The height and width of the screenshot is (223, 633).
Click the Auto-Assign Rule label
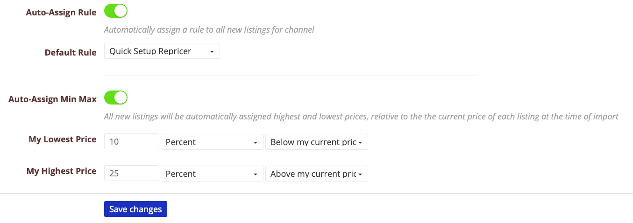click(x=62, y=13)
